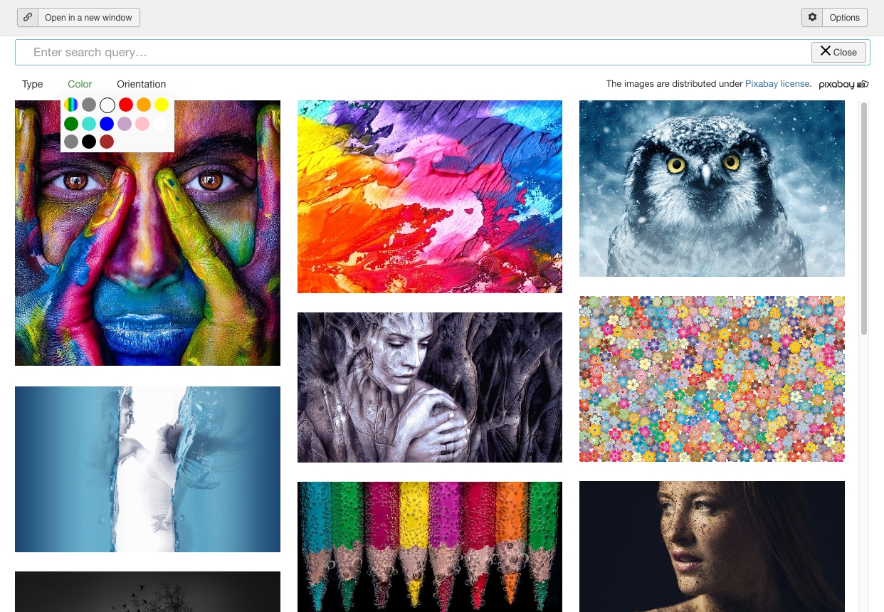Select the colored pencils image
884x612 pixels.
pos(430,547)
